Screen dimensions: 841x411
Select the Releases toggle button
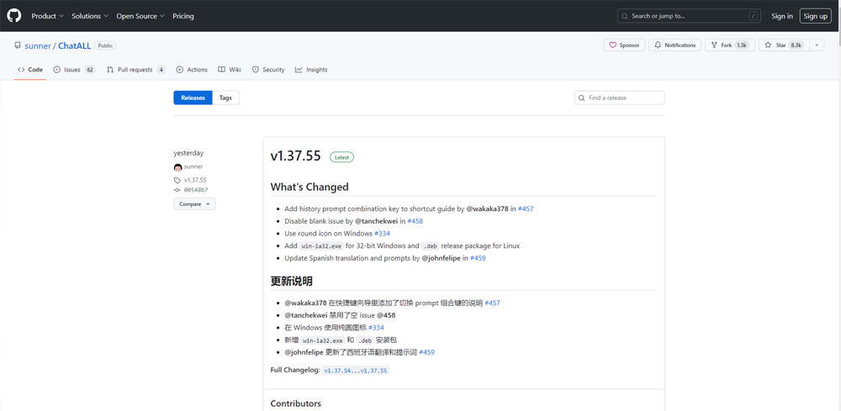point(193,97)
